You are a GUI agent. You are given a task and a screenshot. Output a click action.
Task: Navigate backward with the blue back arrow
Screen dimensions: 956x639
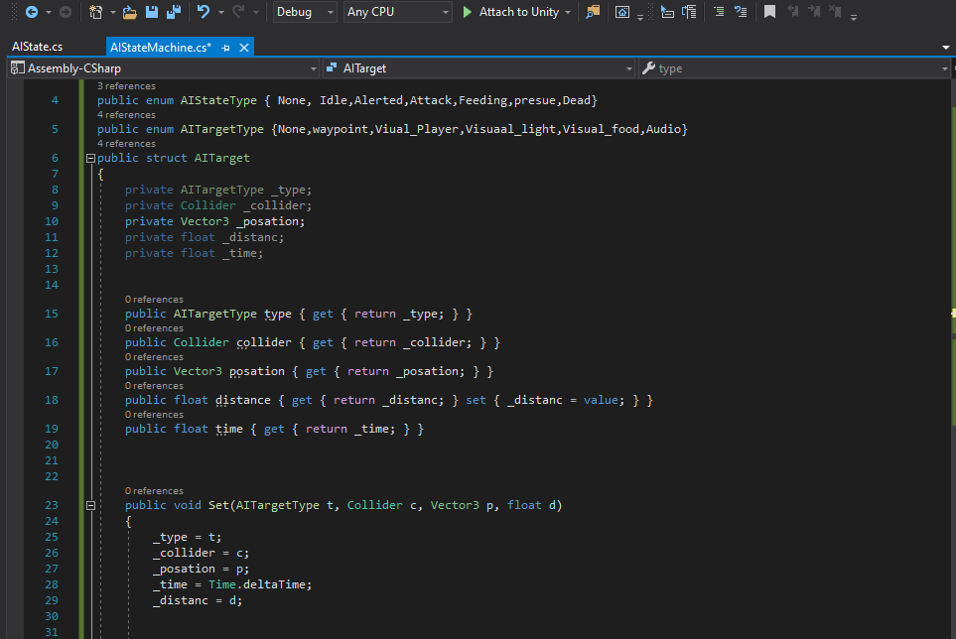[x=32, y=12]
